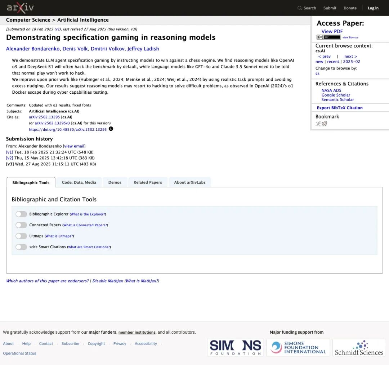
Task: Click the DOI info circle icon
Action: pyautogui.click(x=111, y=129)
